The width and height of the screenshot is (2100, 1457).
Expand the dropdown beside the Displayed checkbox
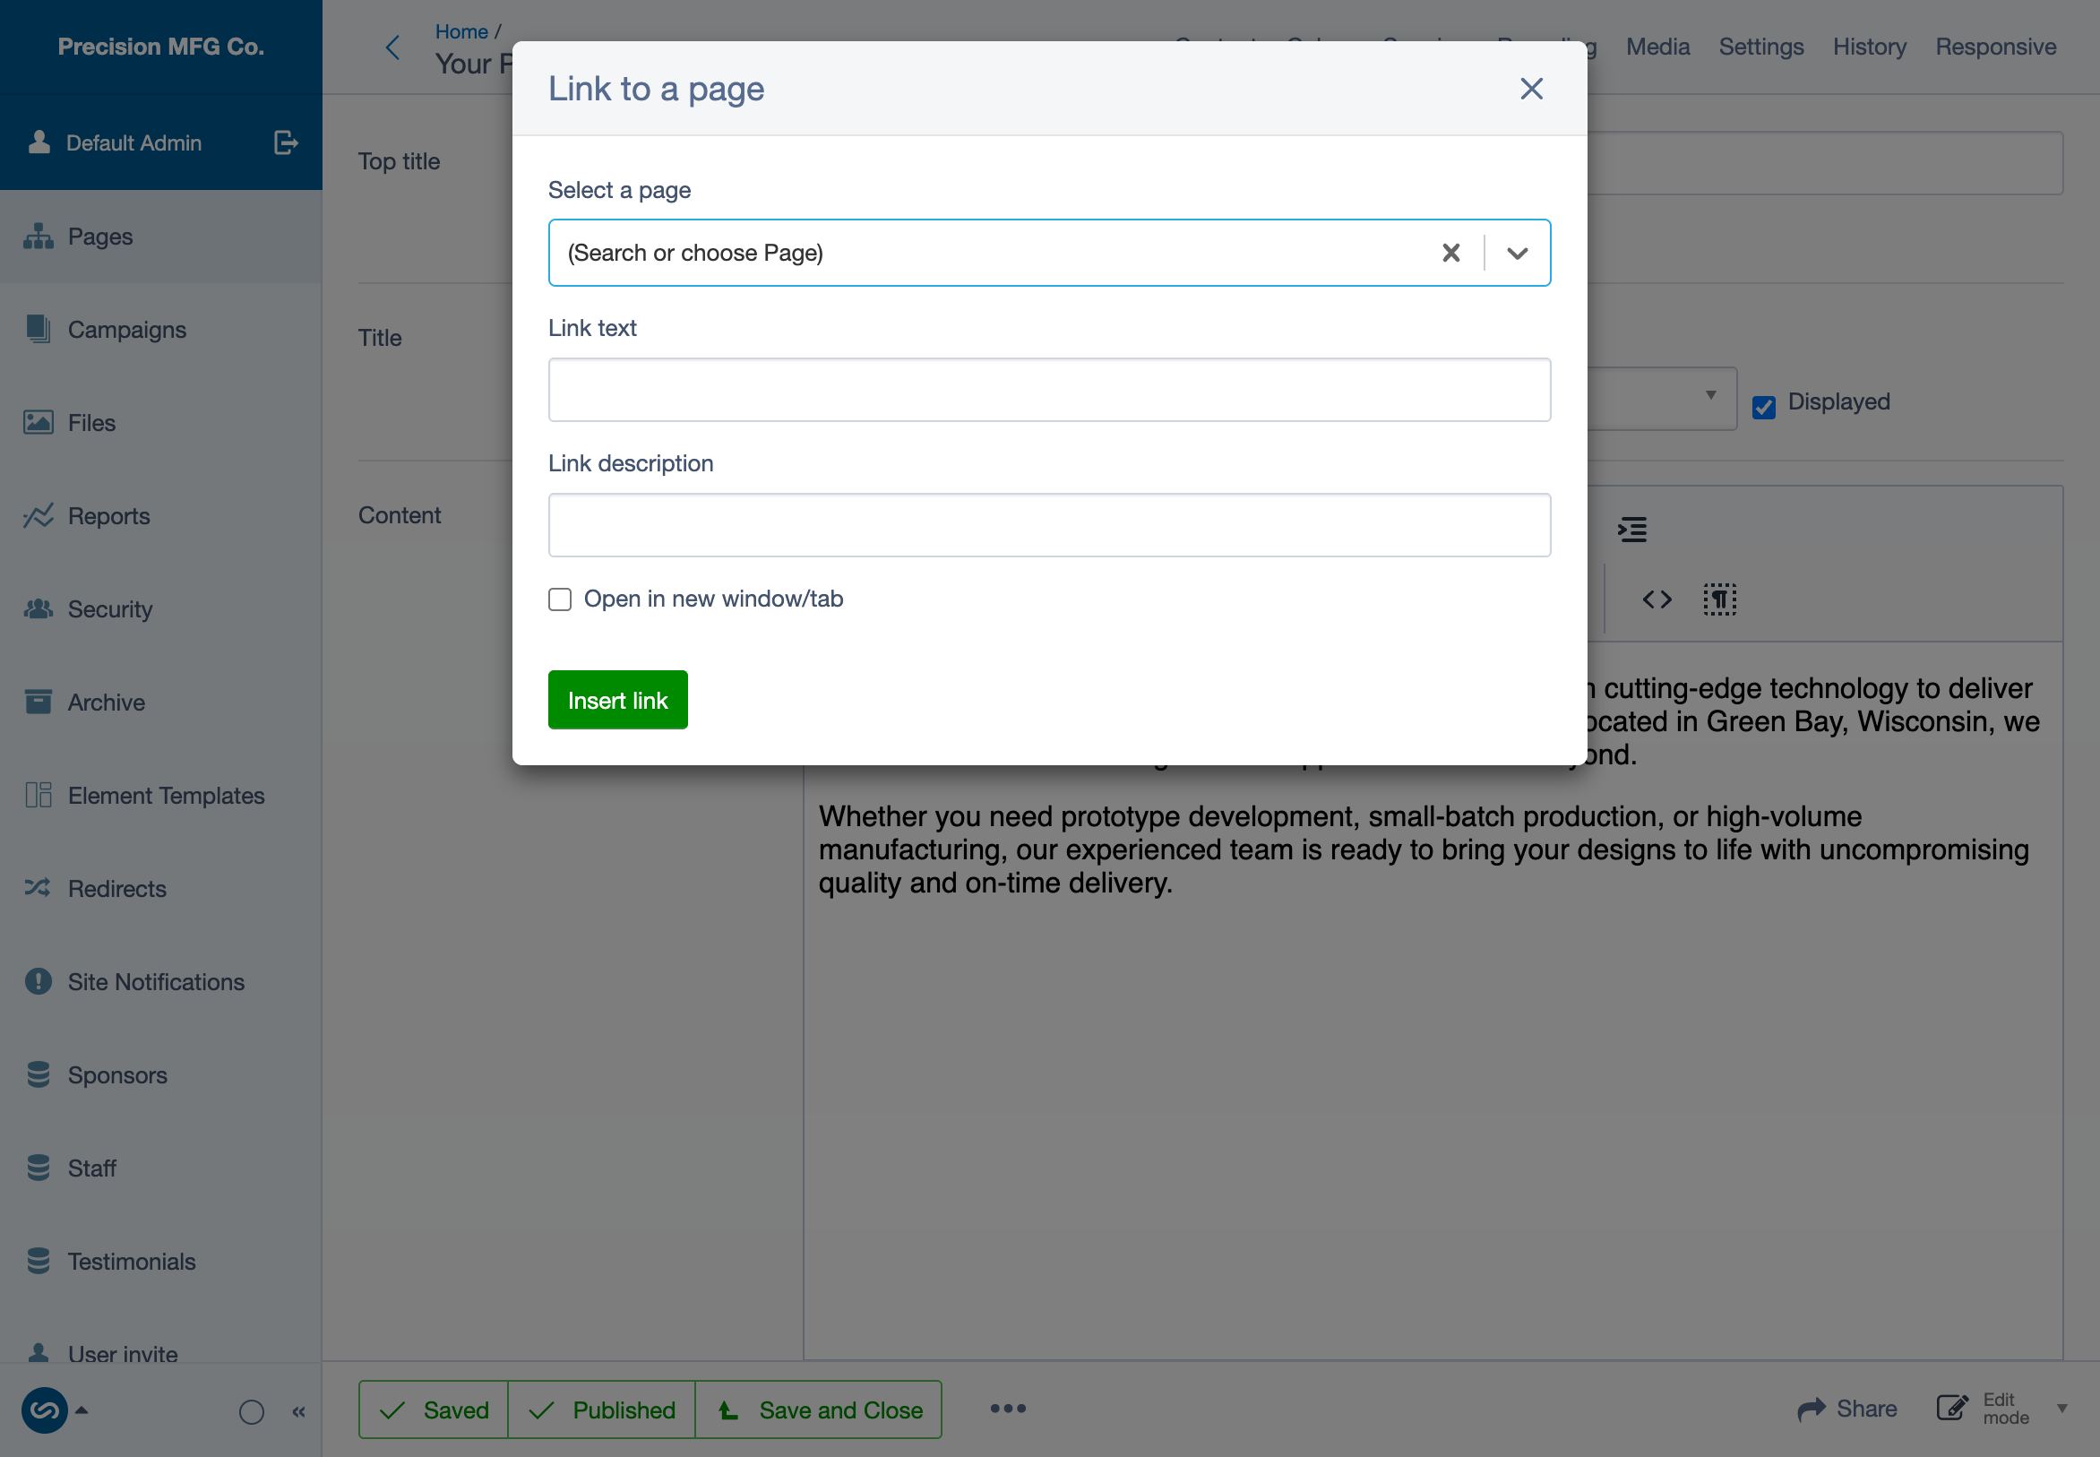click(1710, 395)
